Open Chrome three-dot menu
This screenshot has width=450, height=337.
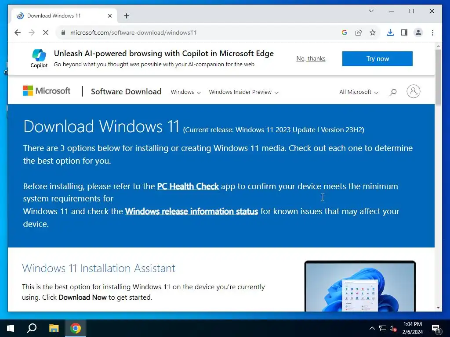pos(432,32)
